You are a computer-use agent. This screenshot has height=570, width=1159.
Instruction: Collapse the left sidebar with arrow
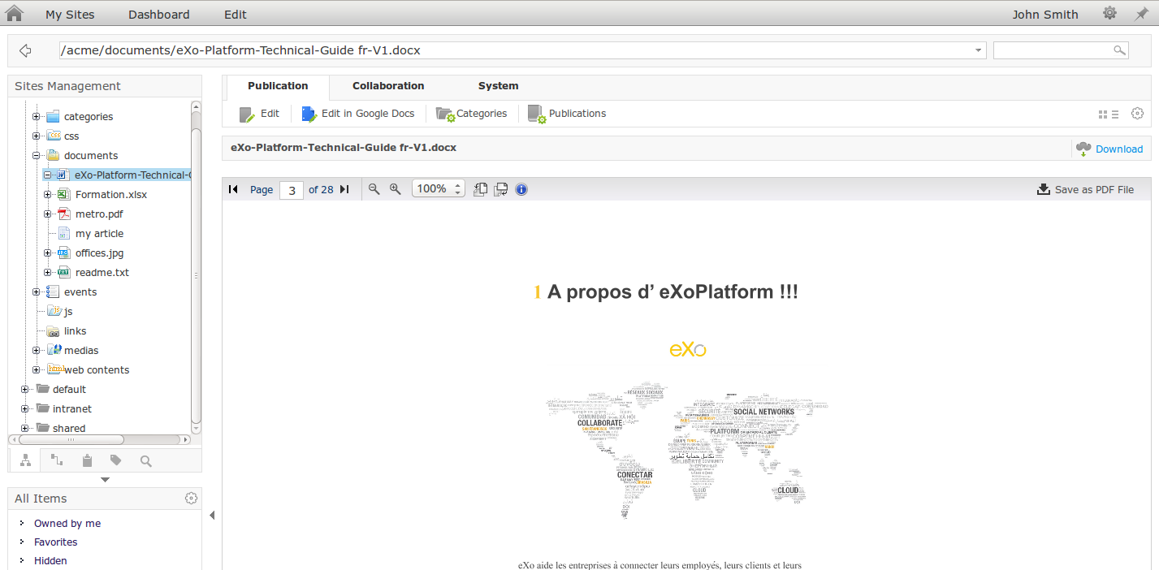[212, 515]
